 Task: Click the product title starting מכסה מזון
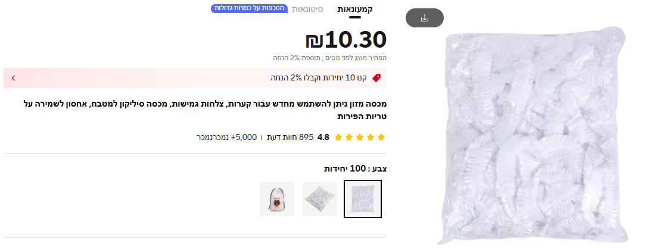coord(205,110)
